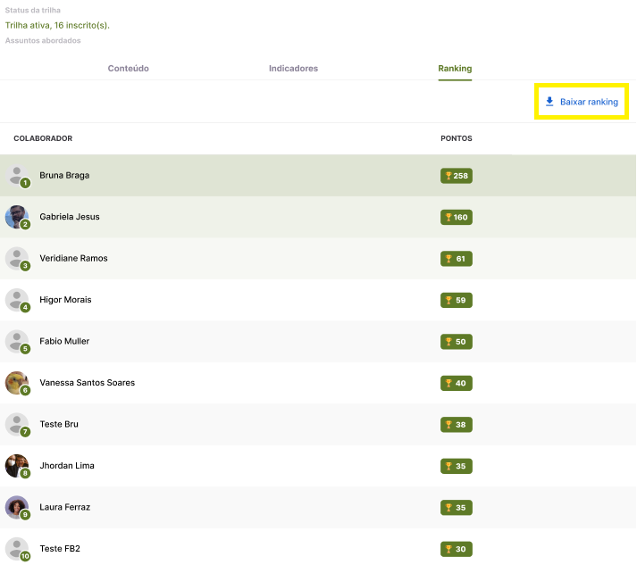The height and width of the screenshot is (573, 637).
Task: Click Veridiane Ramos's avatar icon
Action: point(17,259)
